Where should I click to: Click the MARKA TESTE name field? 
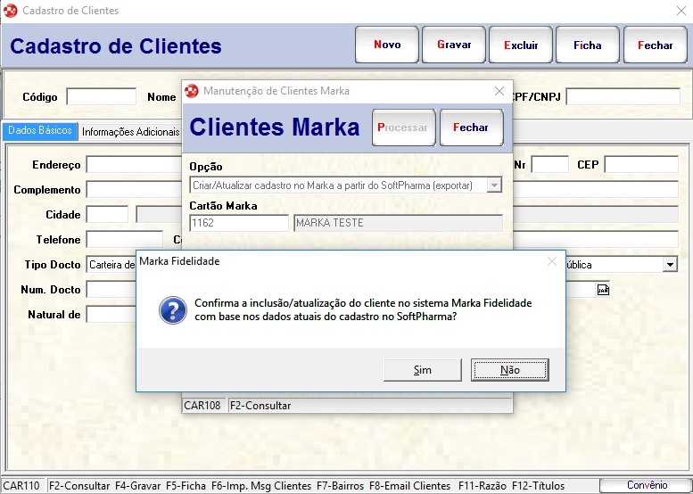[x=398, y=223]
